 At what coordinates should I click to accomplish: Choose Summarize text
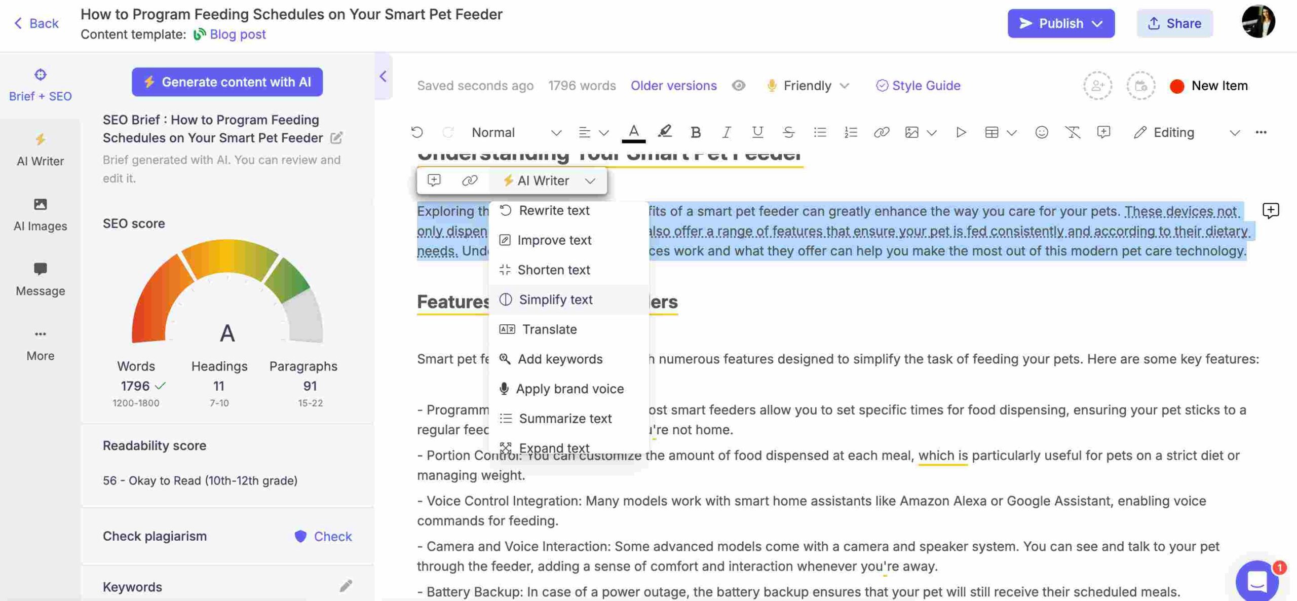569,419
